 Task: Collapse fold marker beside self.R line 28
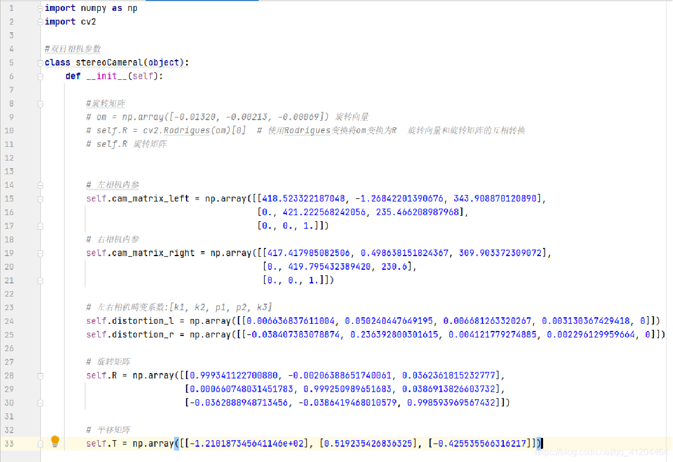coord(40,376)
